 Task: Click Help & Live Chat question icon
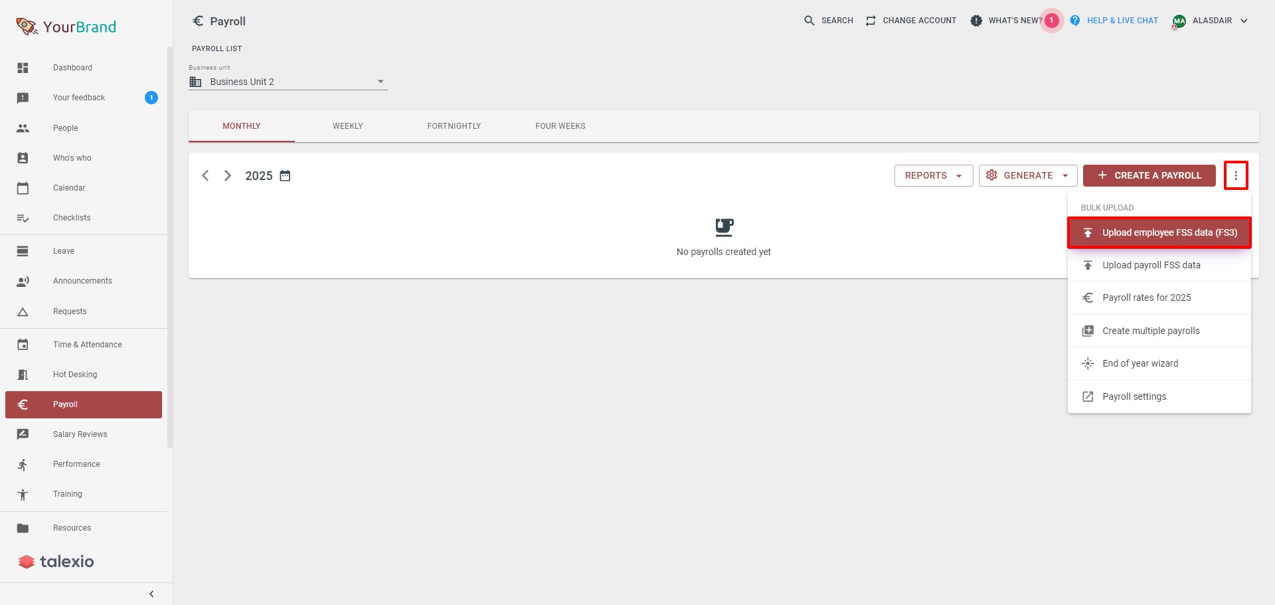click(1075, 21)
